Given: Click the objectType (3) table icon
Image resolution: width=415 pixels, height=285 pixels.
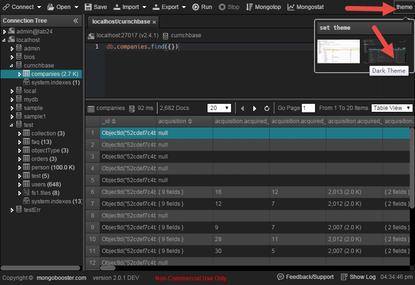Looking at the screenshot, I should 26,150.
